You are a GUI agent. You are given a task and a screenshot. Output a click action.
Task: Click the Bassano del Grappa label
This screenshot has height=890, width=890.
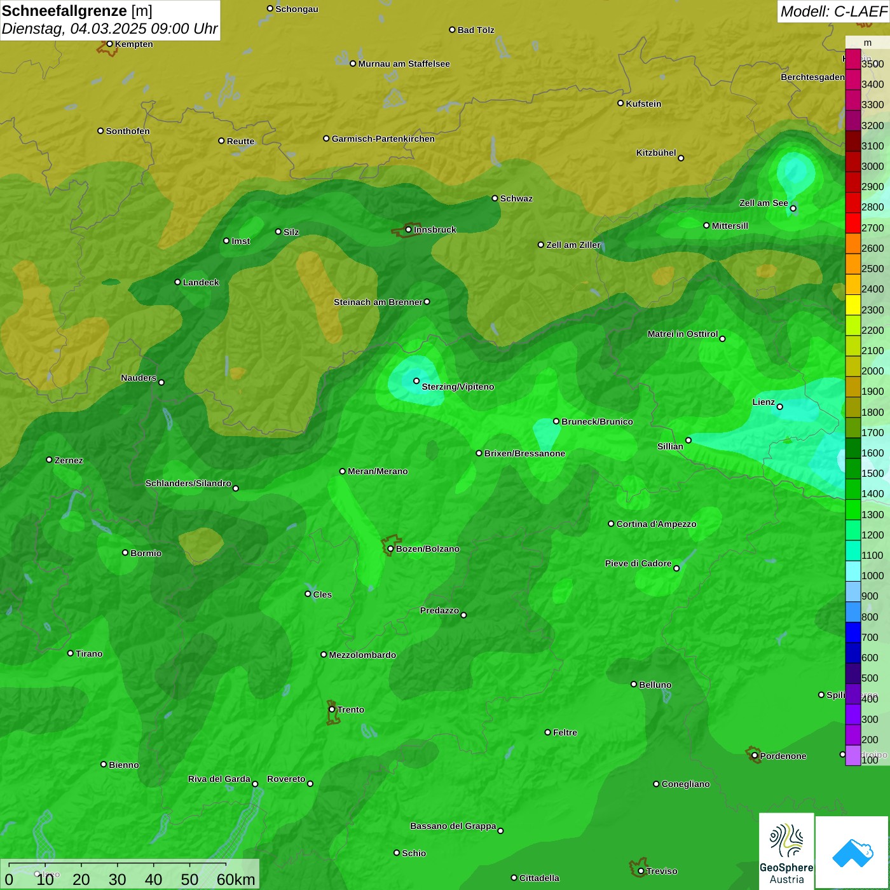pyautogui.click(x=453, y=826)
